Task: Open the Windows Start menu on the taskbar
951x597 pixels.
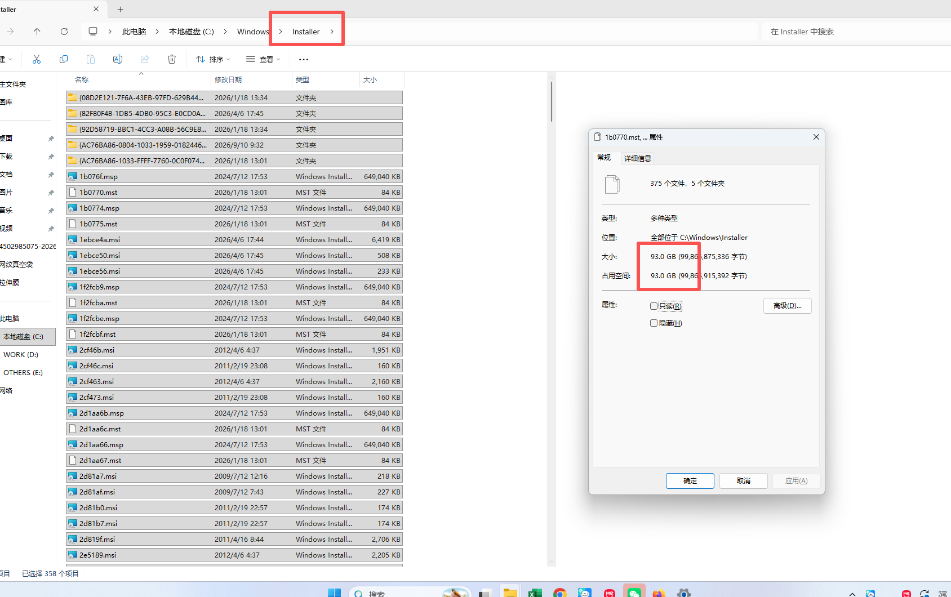Action: [x=334, y=592]
